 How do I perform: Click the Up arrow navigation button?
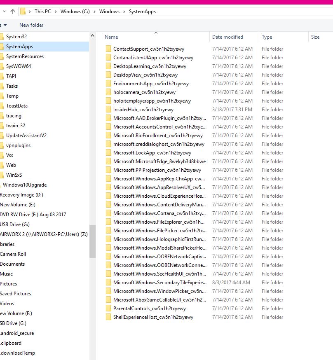pos(13,12)
